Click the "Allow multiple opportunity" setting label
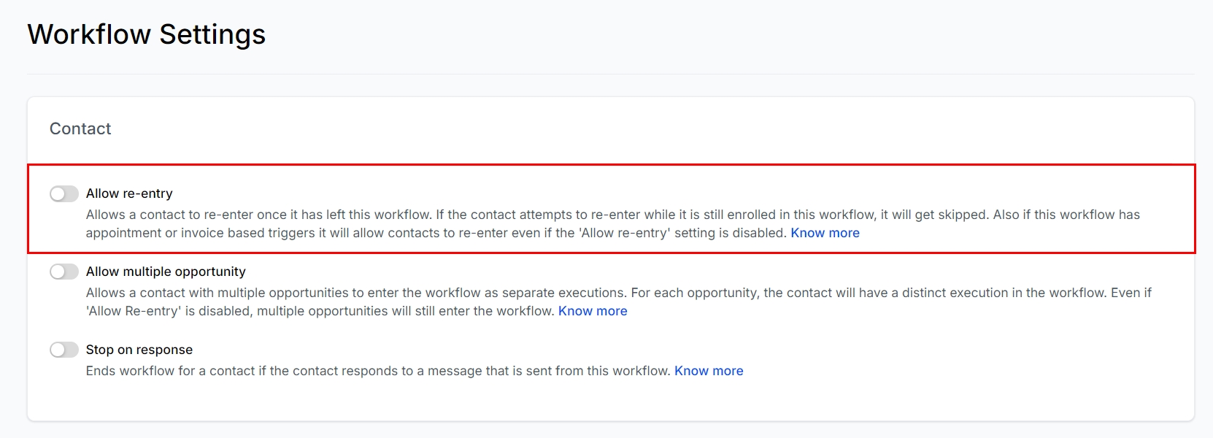 pos(166,272)
